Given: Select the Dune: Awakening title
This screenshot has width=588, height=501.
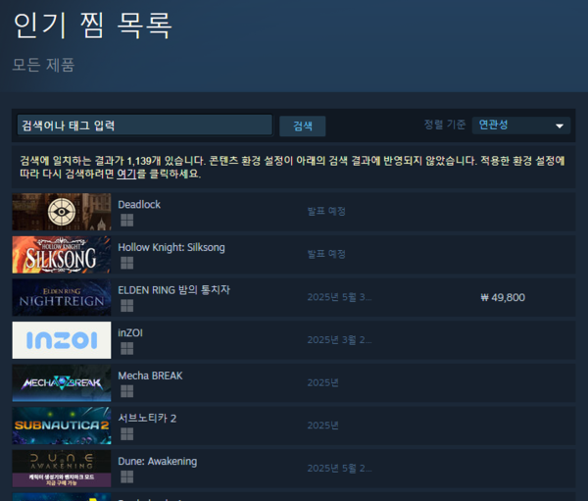Looking at the screenshot, I should (158, 461).
